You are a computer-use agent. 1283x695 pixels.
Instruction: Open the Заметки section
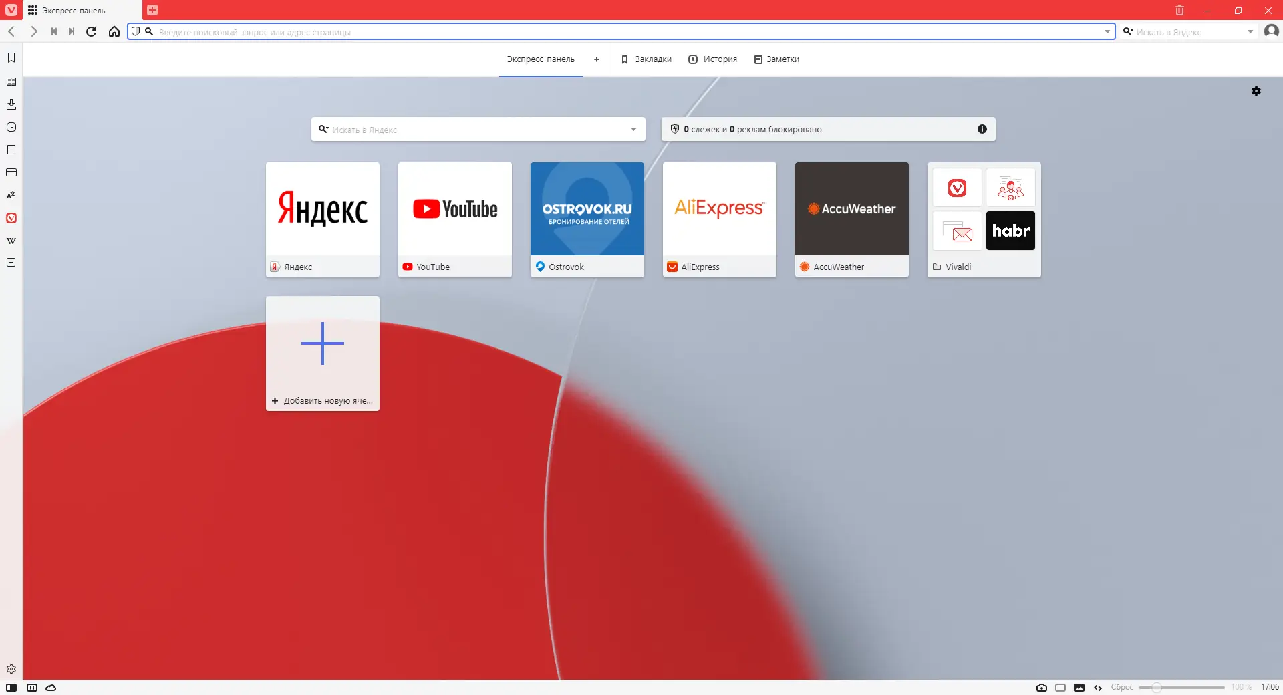click(776, 59)
